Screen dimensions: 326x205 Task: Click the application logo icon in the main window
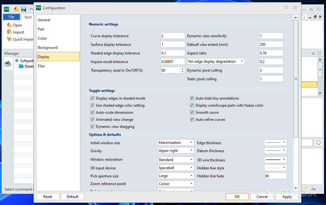(x=6, y=9)
